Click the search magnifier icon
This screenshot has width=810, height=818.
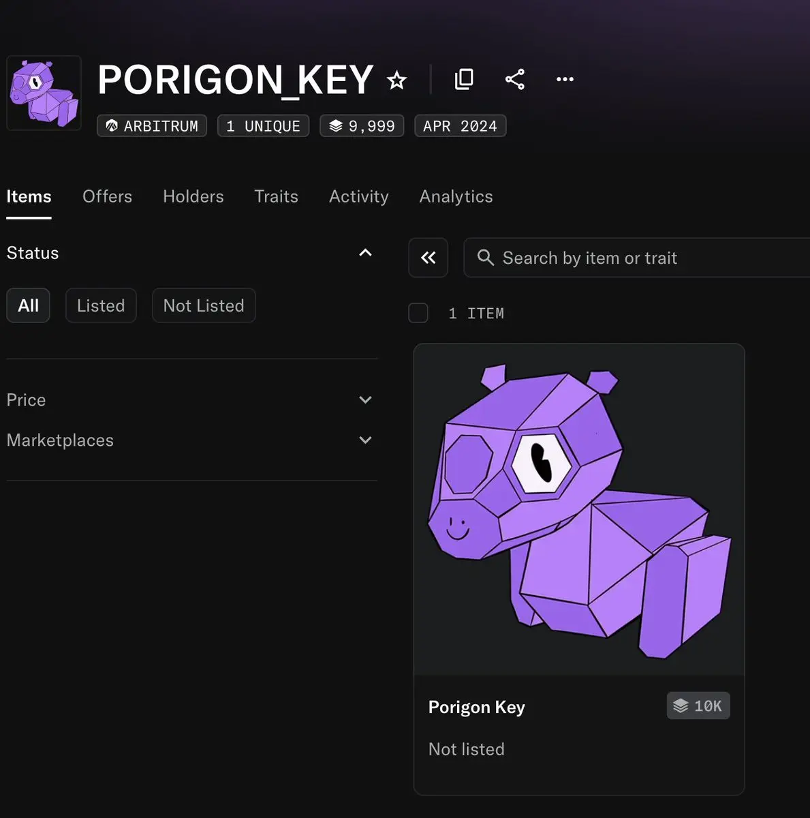click(486, 258)
